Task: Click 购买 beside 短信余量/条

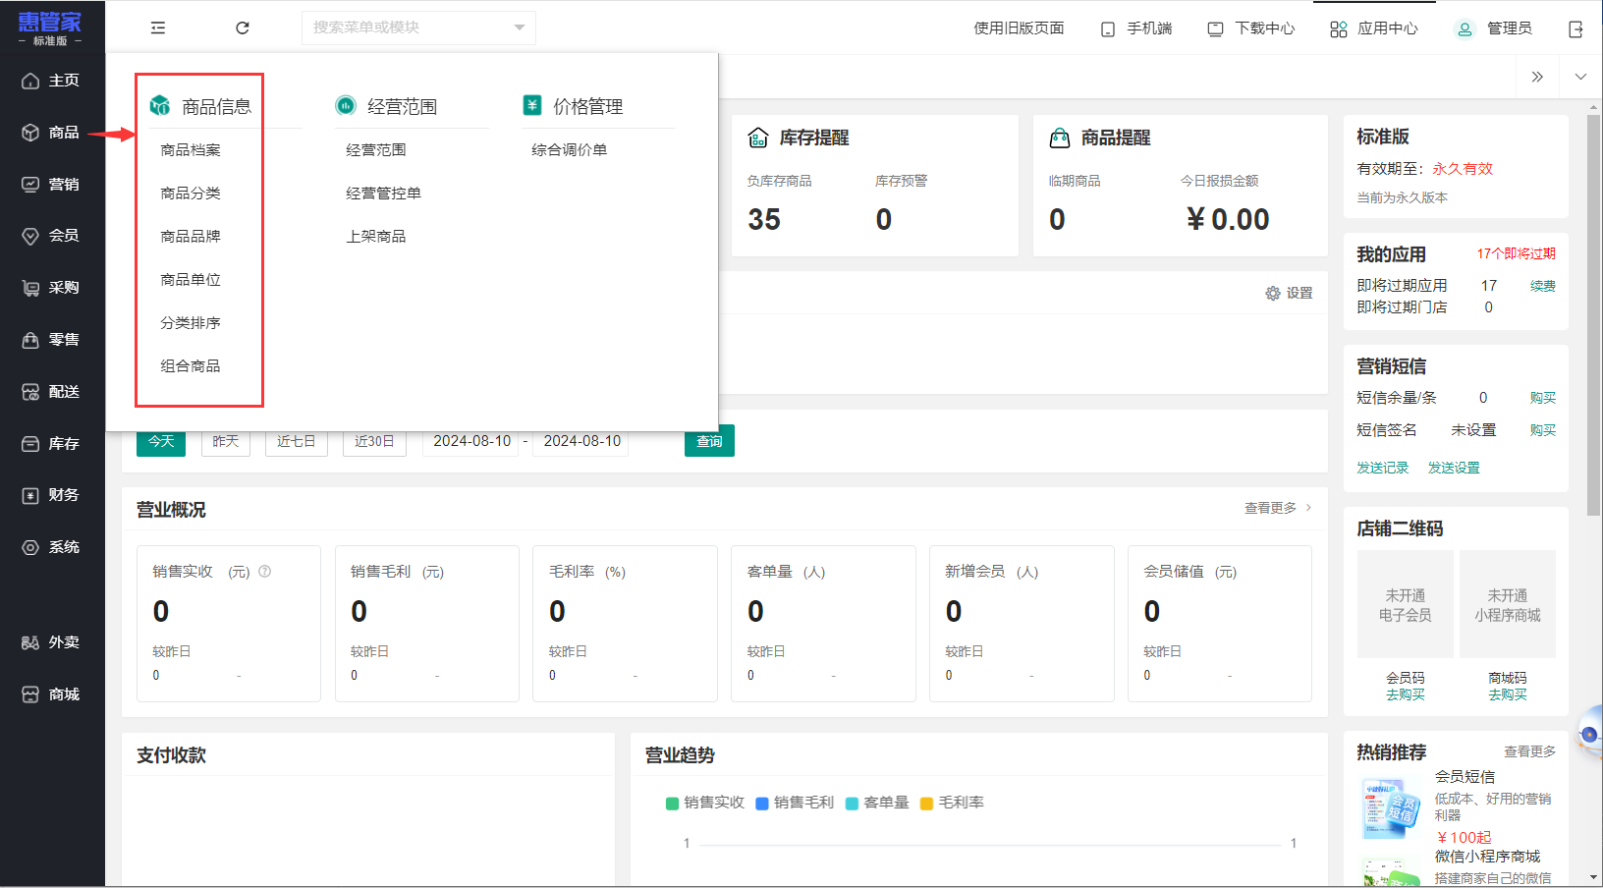Action: pos(1543,398)
